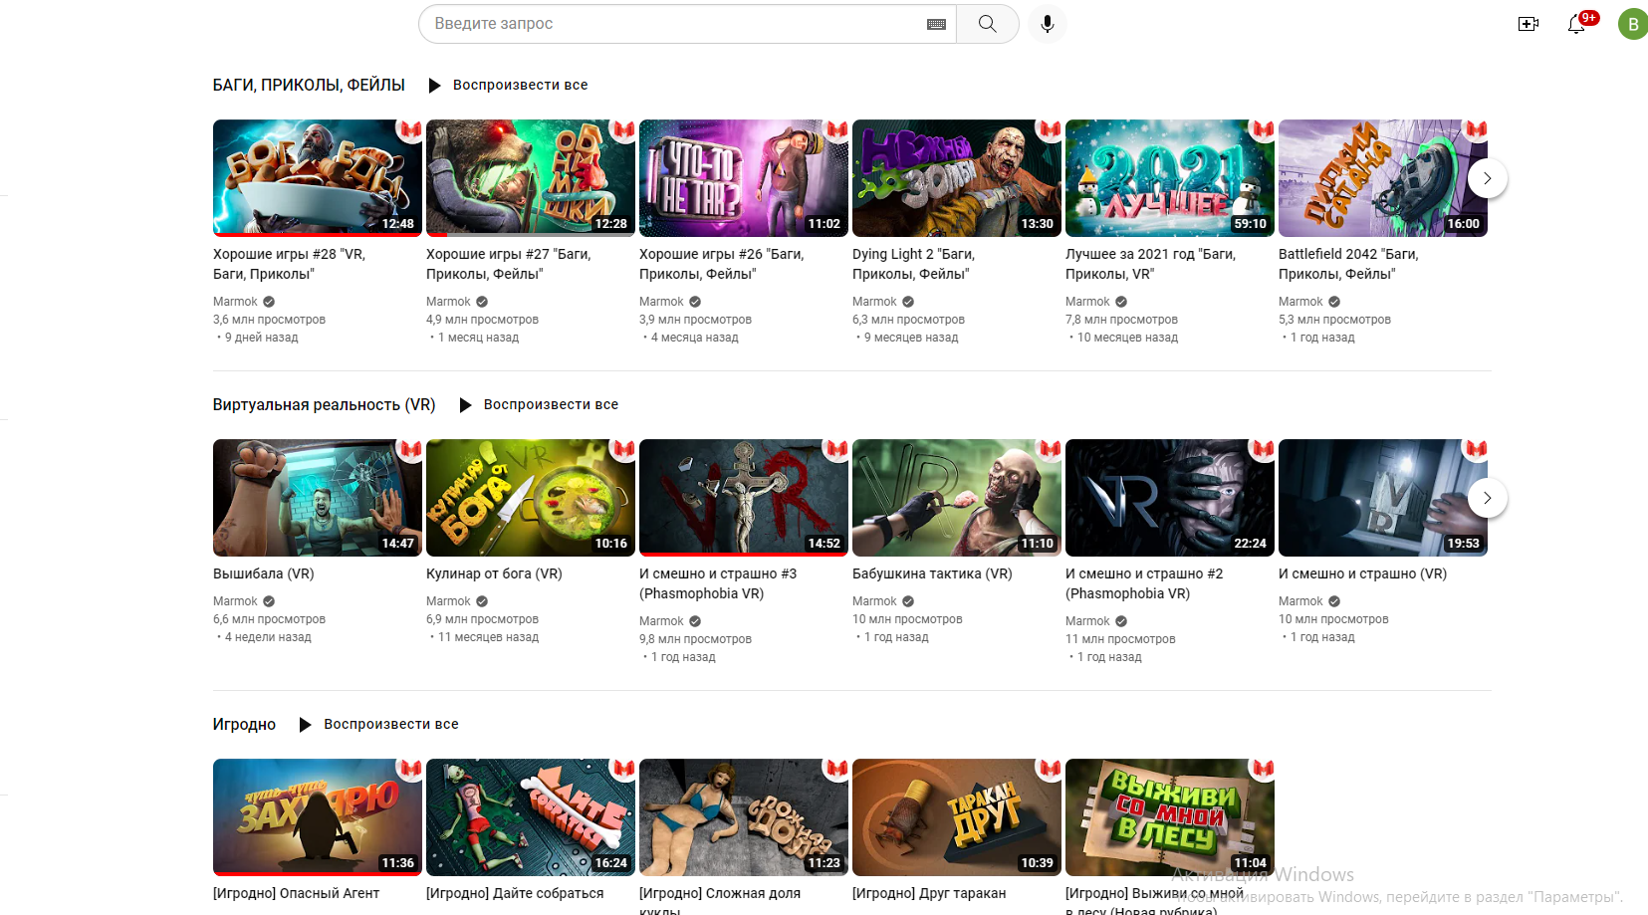Open Marmok channel under Battlefield 2042

click(1300, 302)
